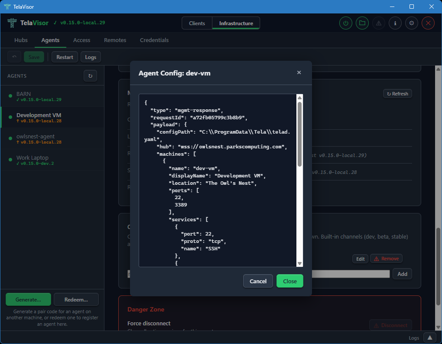Click the Disconnect button in Danger Zone

point(390,325)
